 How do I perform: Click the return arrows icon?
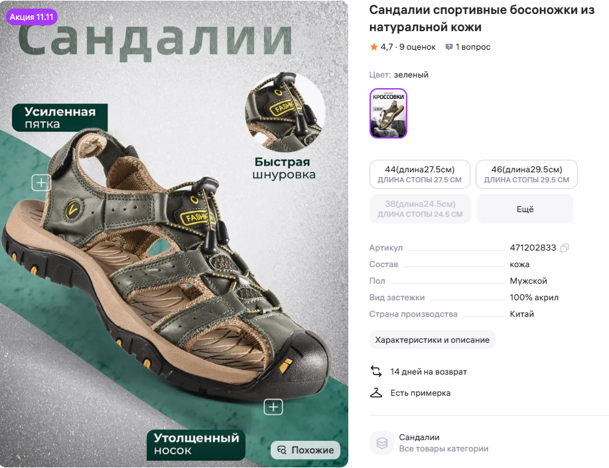[376, 371]
